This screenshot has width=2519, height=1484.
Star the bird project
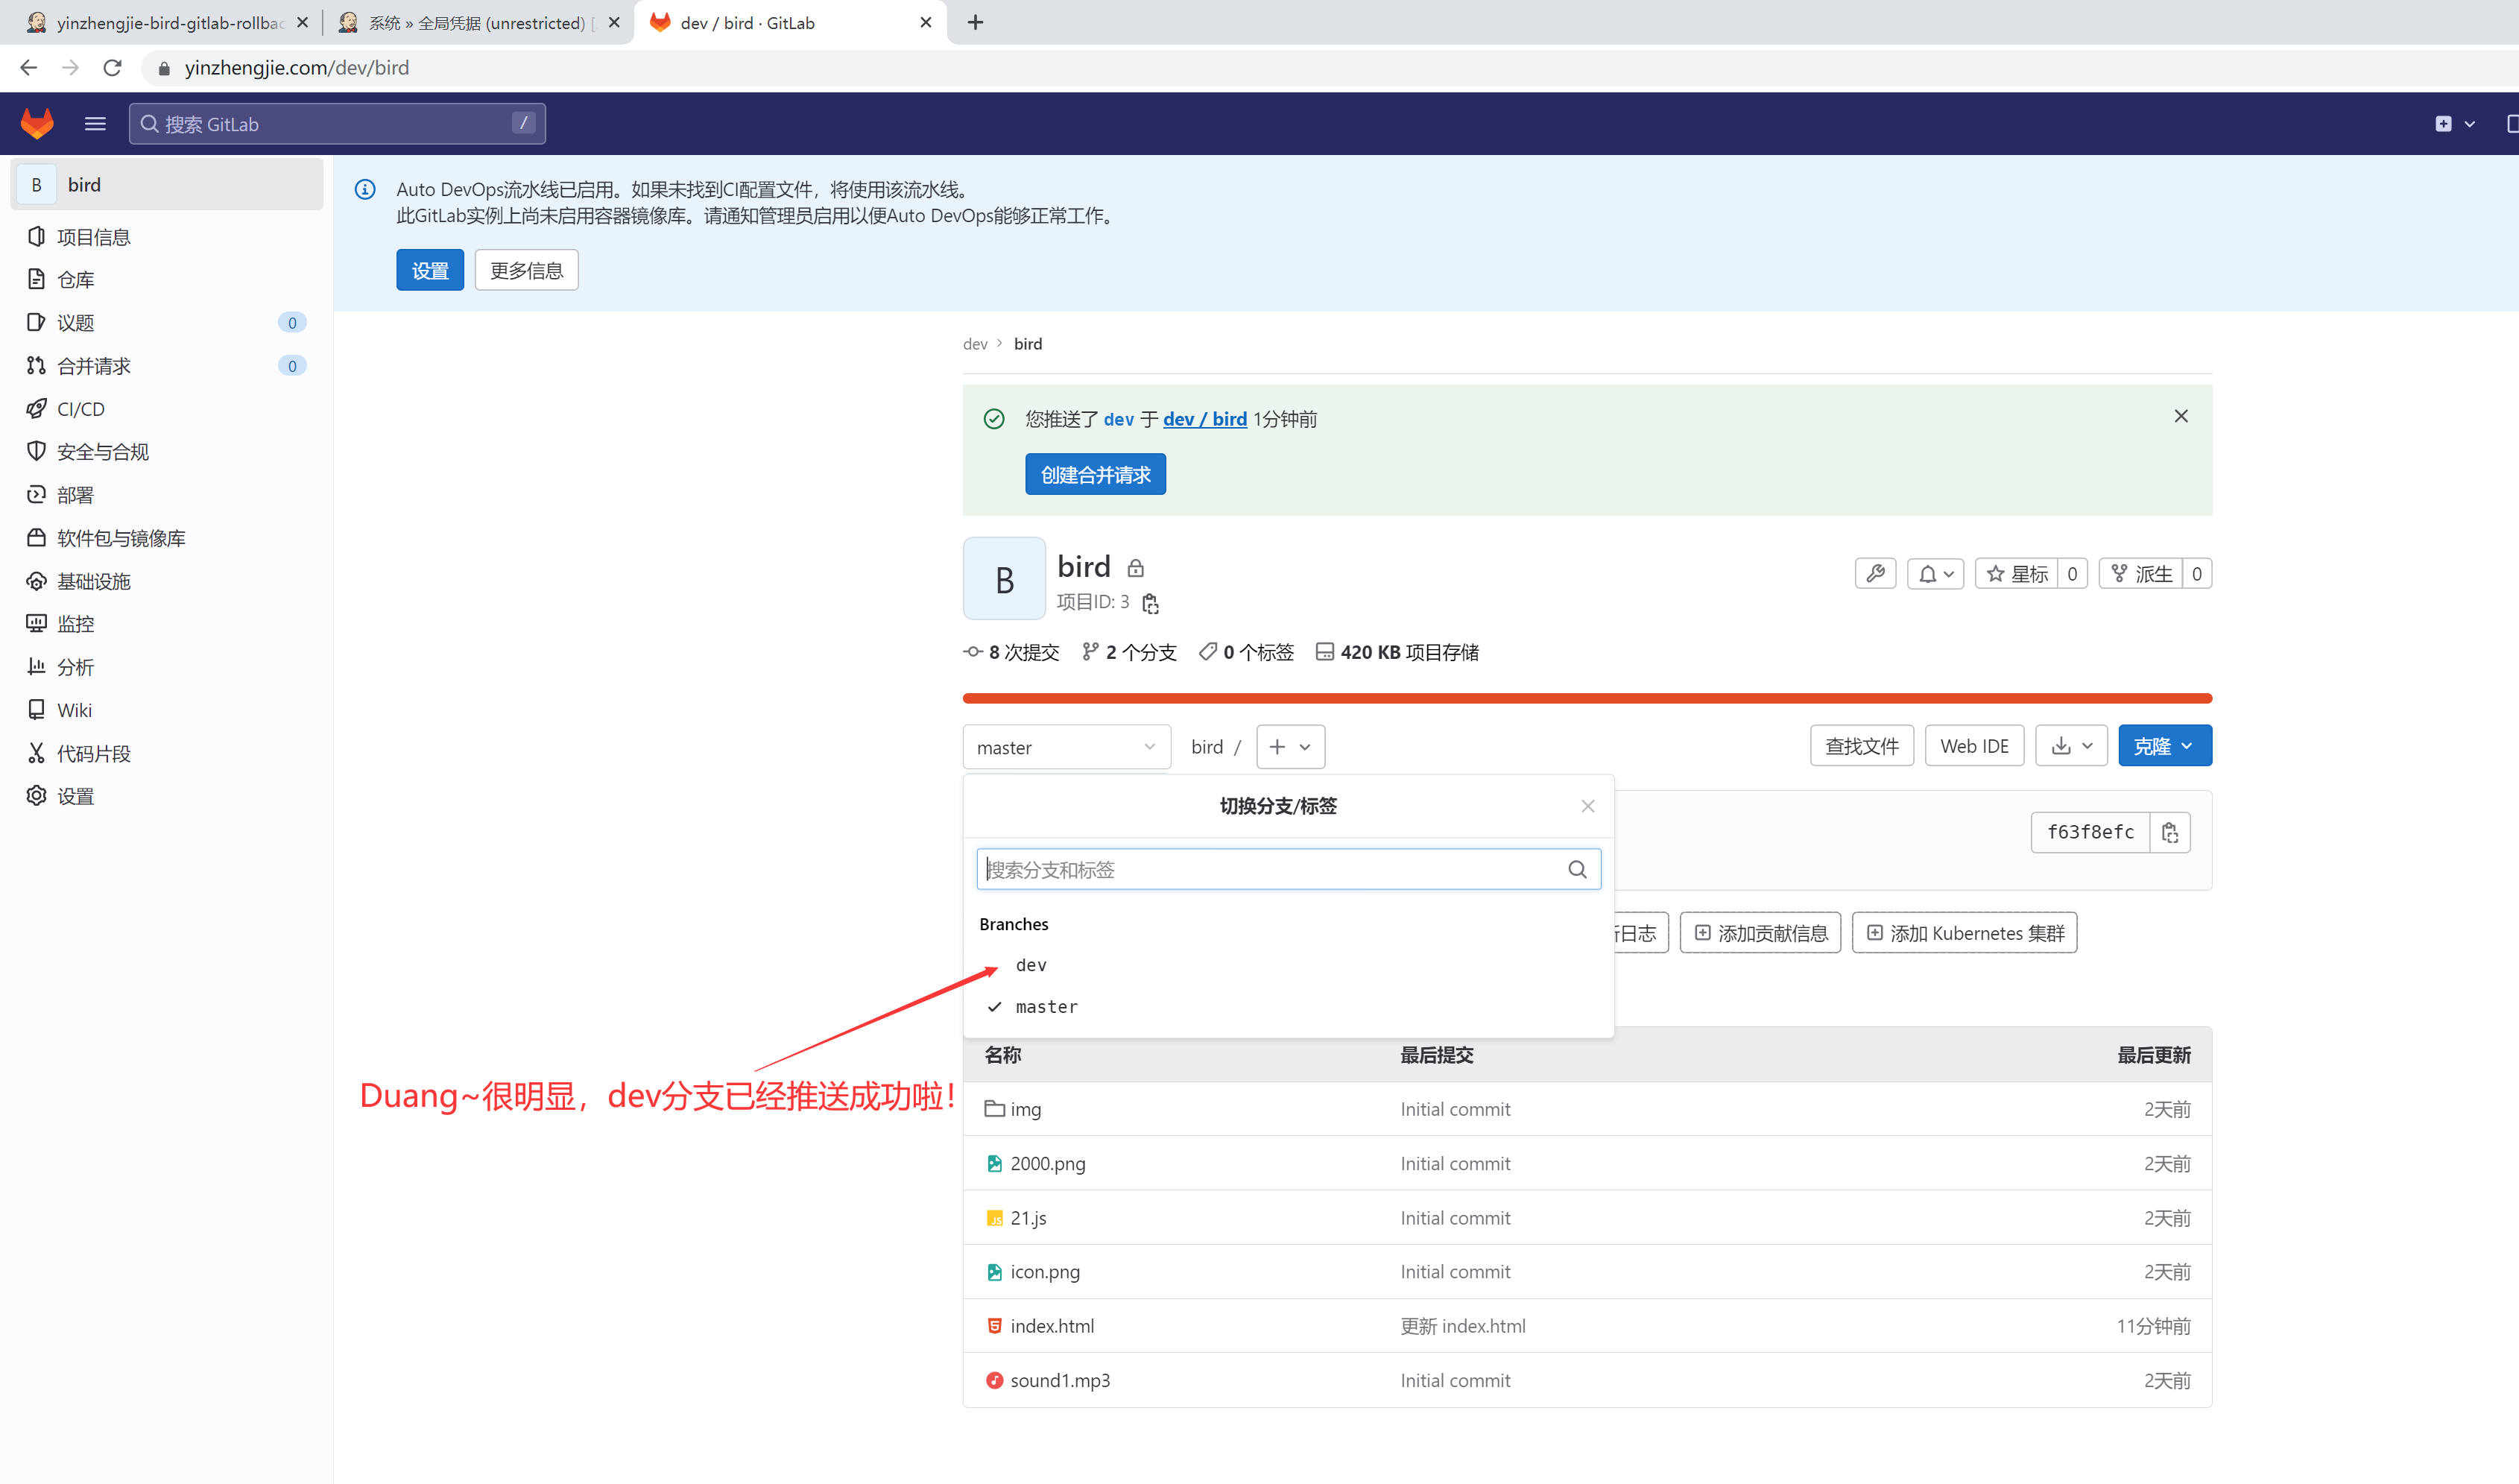tap(2016, 574)
